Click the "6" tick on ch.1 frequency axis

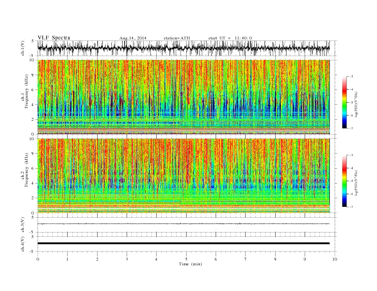[33, 90]
